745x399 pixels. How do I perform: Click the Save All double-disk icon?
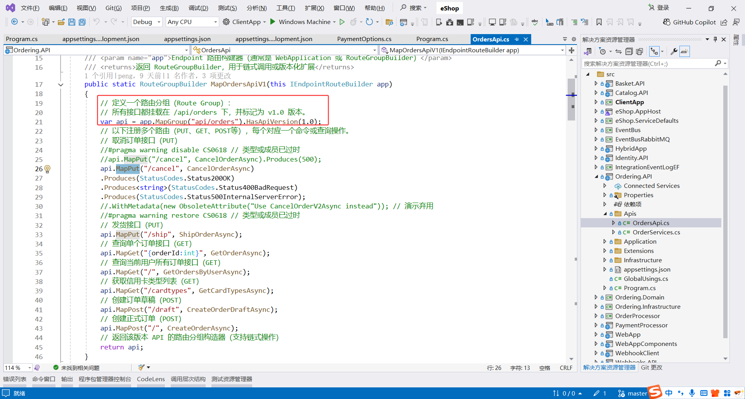point(82,22)
